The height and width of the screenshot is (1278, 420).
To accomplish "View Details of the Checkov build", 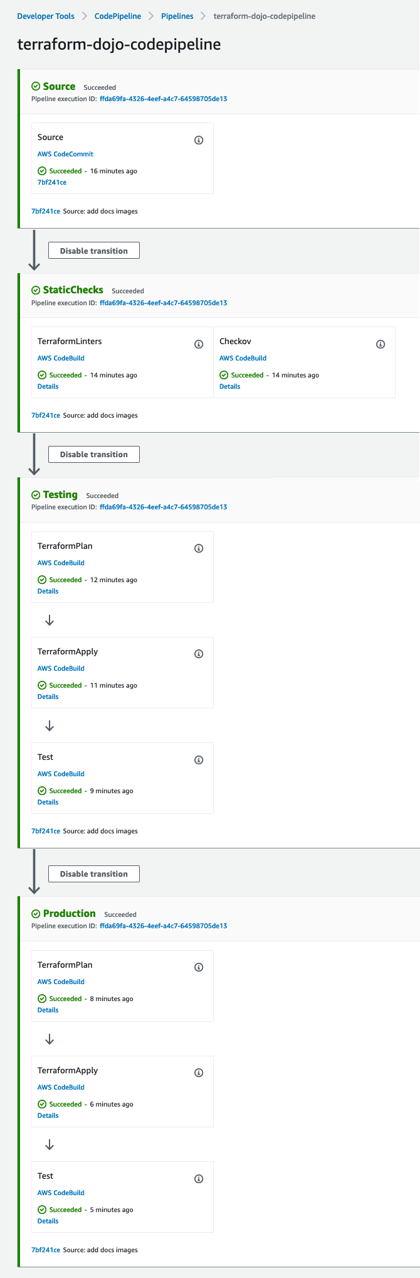I will pyautogui.click(x=229, y=386).
